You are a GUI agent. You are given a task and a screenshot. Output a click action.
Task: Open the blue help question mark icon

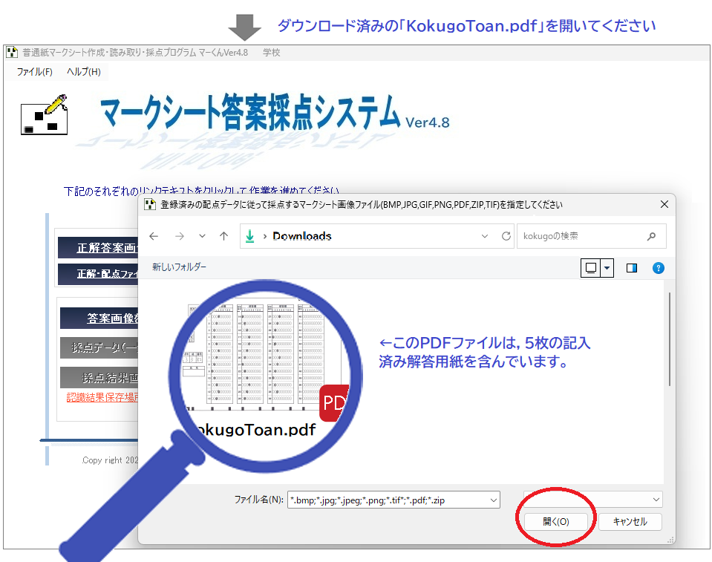(x=658, y=268)
